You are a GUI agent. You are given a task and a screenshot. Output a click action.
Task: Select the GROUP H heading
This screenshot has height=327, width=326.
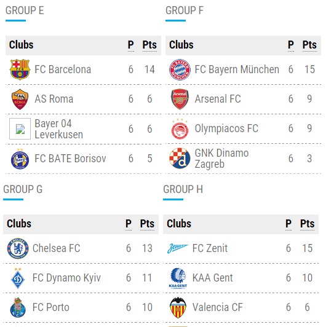pyautogui.click(x=183, y=189)
